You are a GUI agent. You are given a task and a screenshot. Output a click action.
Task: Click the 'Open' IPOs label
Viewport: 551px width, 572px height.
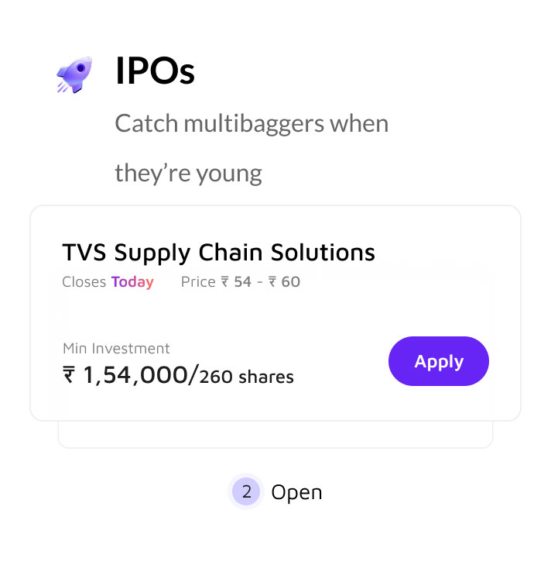[296, 492]
